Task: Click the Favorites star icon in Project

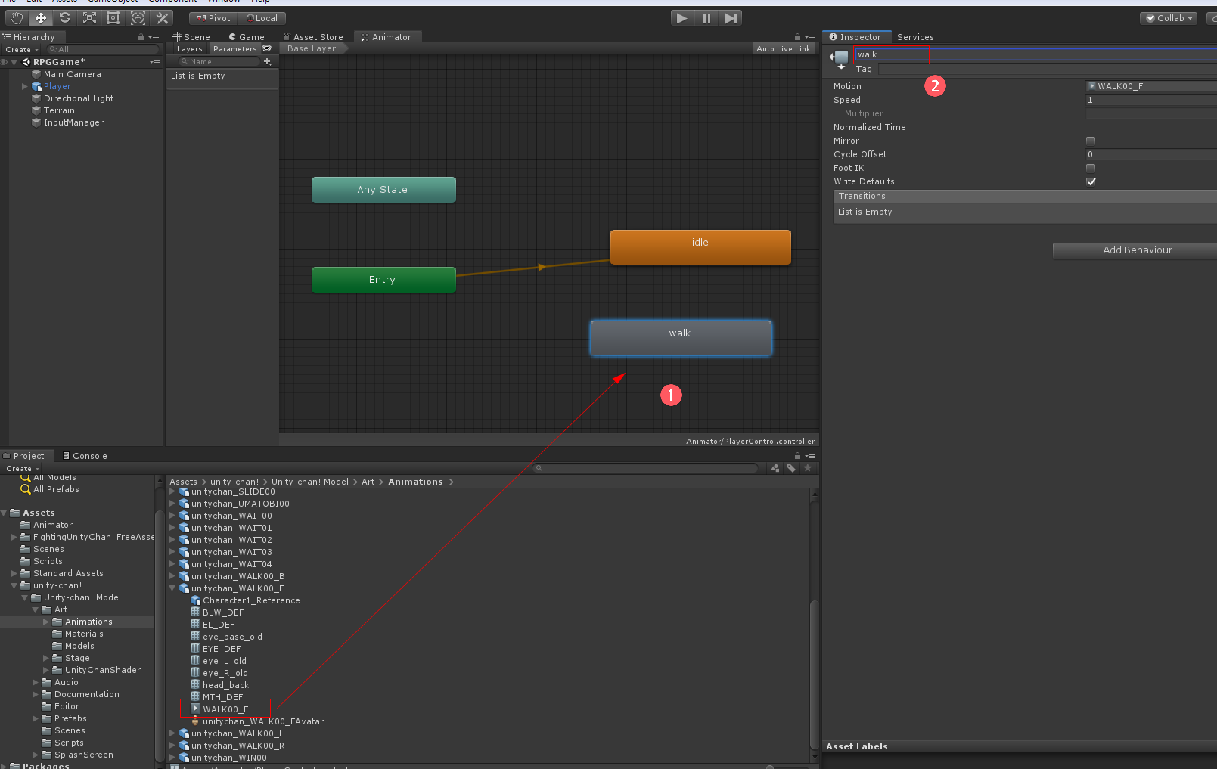Action: coord(807,468)
